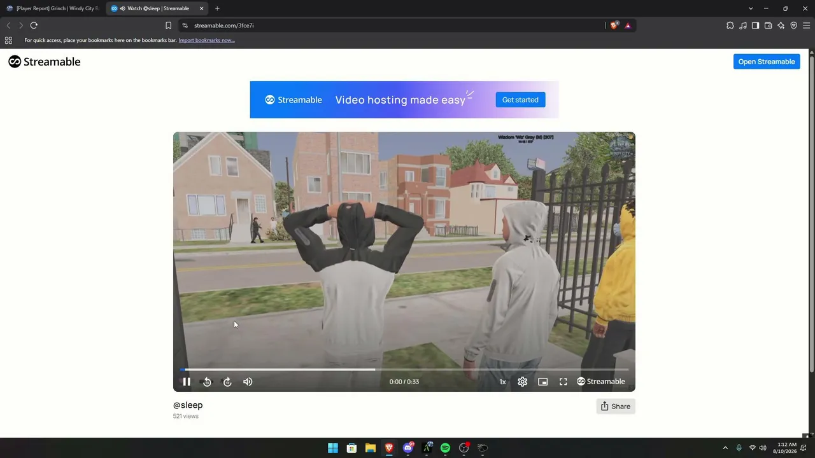Image resolution: width=815 pixels, height=458 pixels.
Task: Enter fullscreen video mode
Action: [x=563, y=382]
